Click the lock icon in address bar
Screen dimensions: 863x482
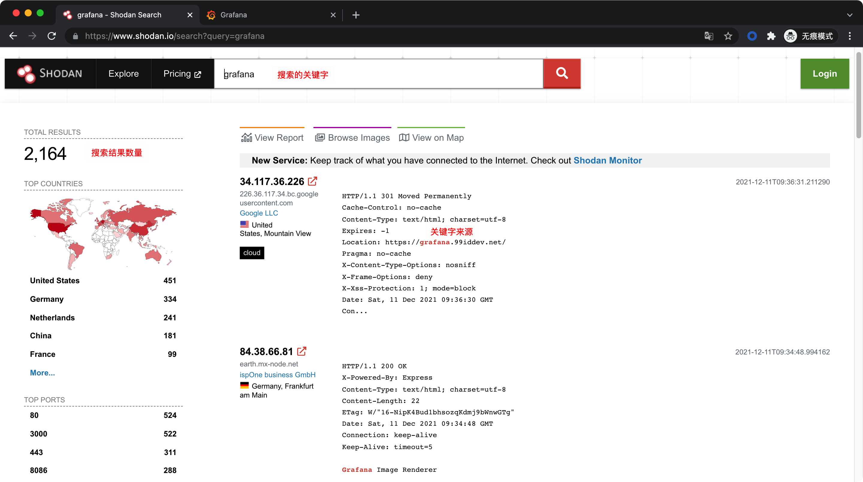coord(76,36)
